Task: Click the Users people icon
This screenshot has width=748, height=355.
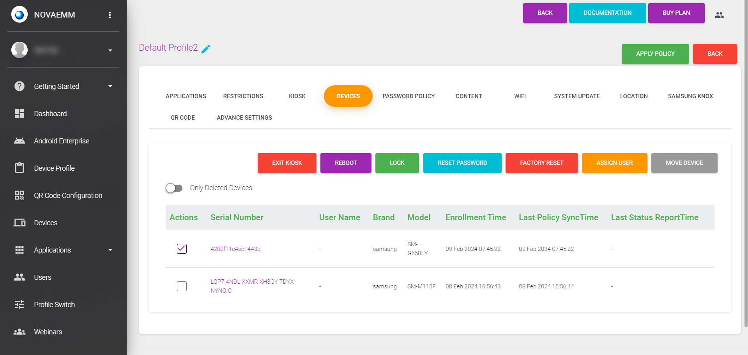Action: tap(19, 277)
